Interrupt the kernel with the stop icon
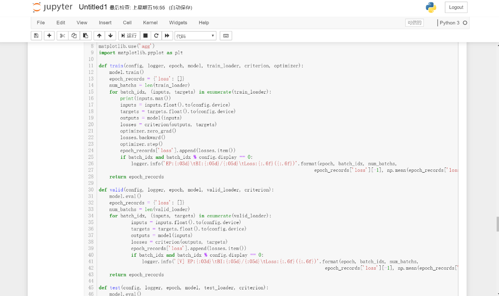The height and width of the screenshot is (296, 499). coord(145,36)
